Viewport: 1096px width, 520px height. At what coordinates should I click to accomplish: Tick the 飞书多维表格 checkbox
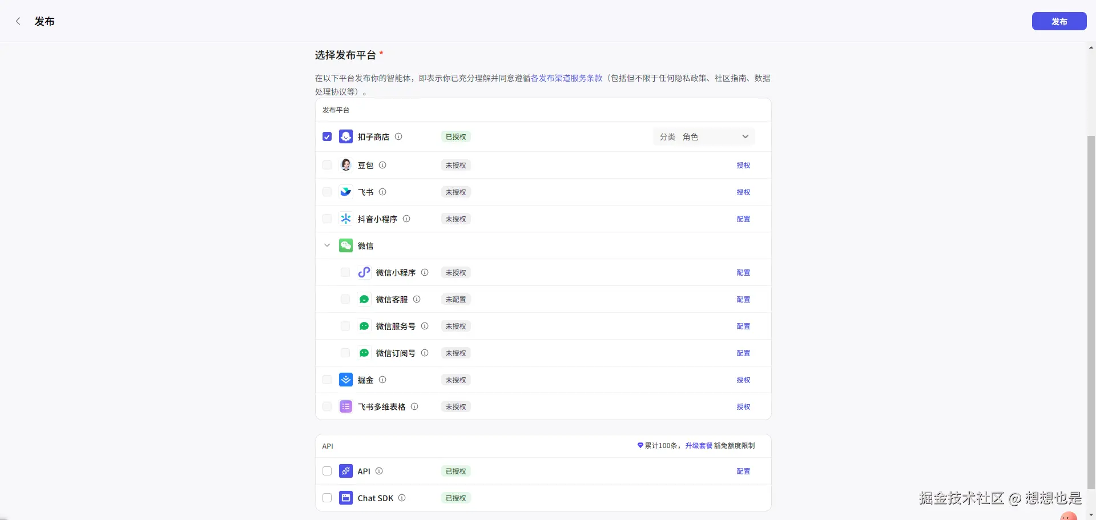pos(327,406)
